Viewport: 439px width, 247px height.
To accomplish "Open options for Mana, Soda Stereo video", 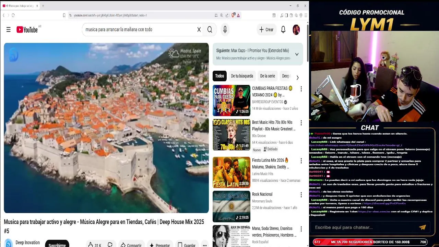I will 301,229.
